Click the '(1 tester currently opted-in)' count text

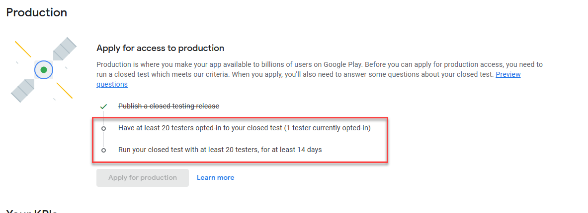pos(327,128)
